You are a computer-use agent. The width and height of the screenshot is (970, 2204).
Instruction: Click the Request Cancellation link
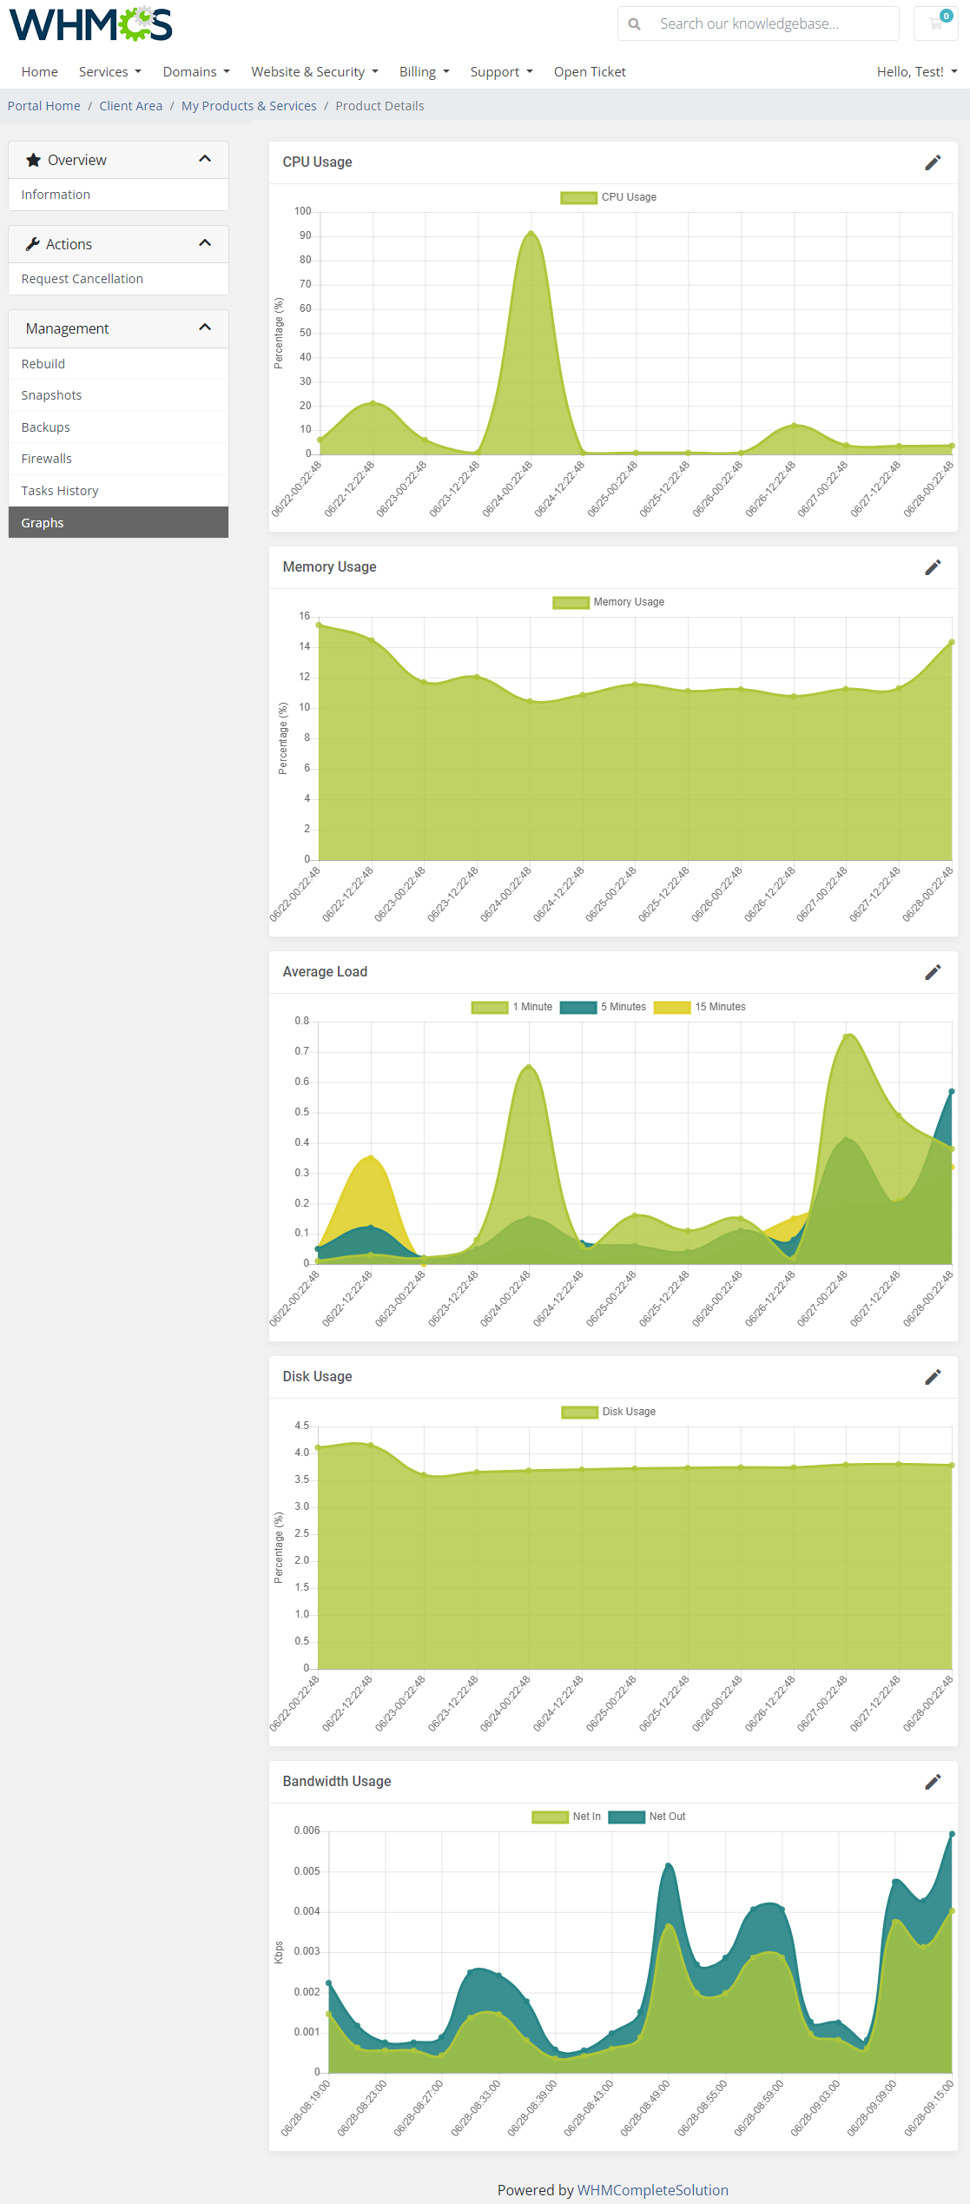tap(82, 279)
